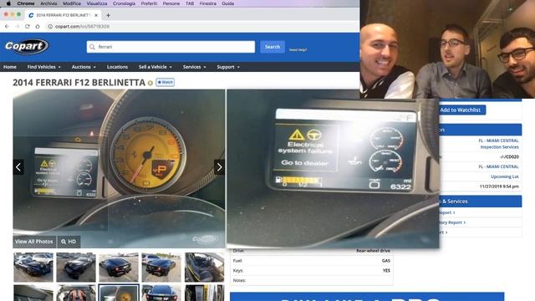Expand the Find Vehicles dropdown

point(43,67)
